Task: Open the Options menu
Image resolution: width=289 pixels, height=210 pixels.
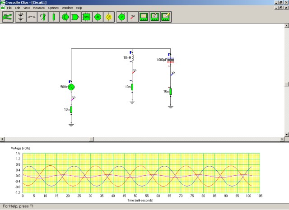Action: tap(53, 8)
